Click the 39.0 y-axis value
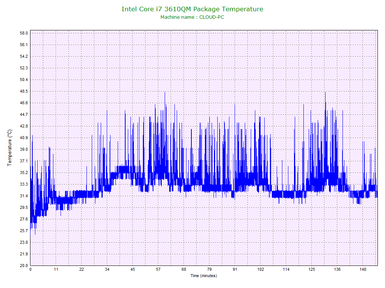 pyautogui.click(x=24, y=149)
